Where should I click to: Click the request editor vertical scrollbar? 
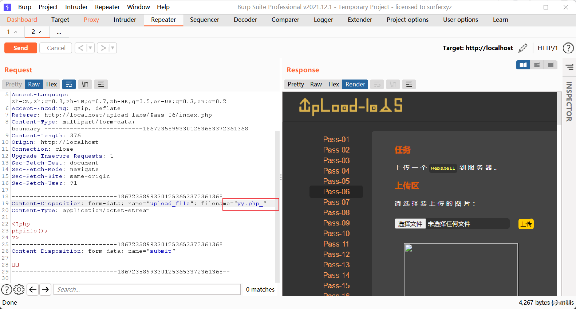tap(277, 206)
